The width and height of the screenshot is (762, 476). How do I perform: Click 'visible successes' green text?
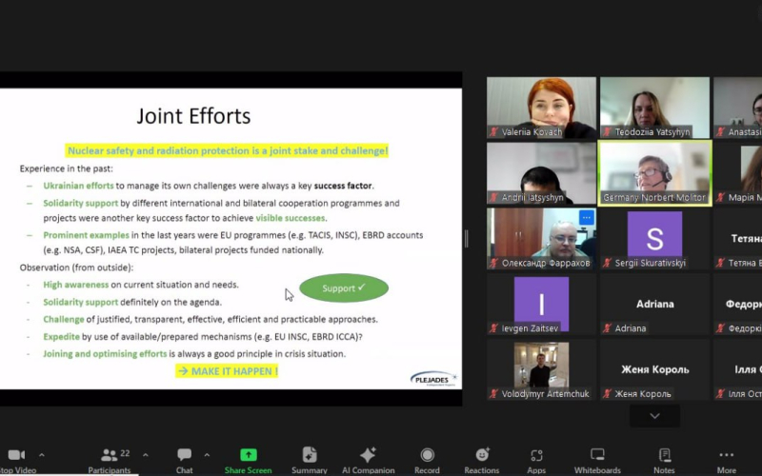(x=291, y=218)
